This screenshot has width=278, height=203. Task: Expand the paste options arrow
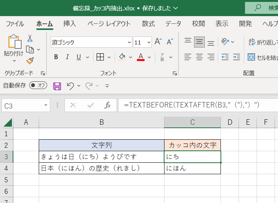tap(14, 61)
